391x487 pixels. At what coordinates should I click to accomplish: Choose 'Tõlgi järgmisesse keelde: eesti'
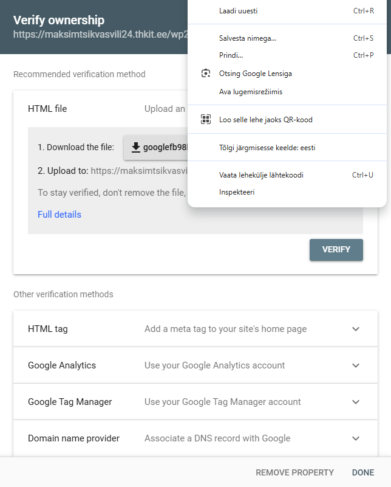pos(267,148)
